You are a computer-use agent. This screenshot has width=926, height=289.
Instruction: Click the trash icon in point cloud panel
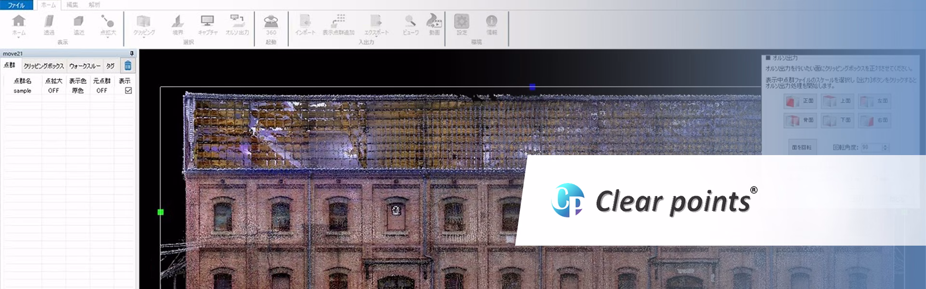click(128, 66)
